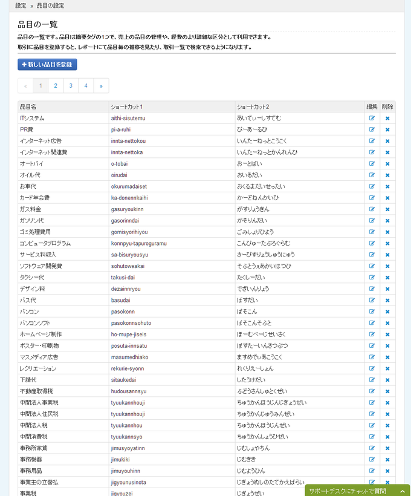Edit the サービス料収入 row
Image resolution: width=411 pixels, height=496 pixels.
tap(372, 255)
